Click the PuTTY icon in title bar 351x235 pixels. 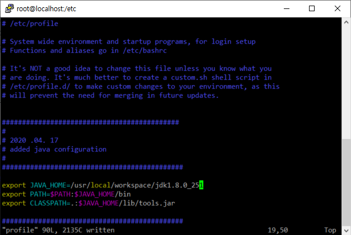tap(9, 8)
